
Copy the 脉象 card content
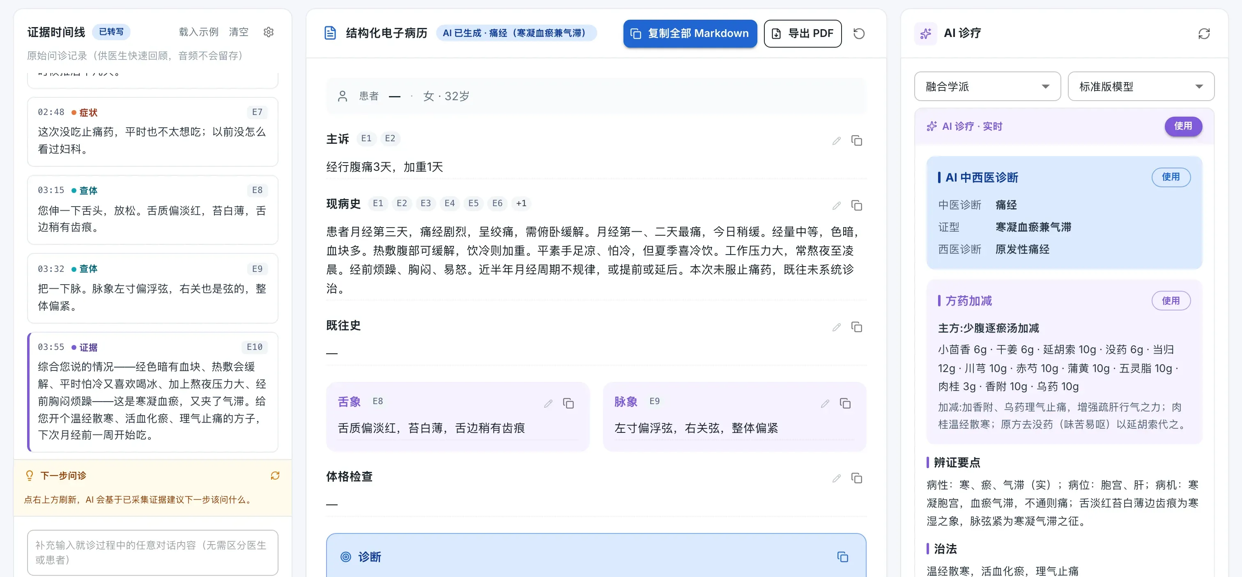(x=845, y=403)
